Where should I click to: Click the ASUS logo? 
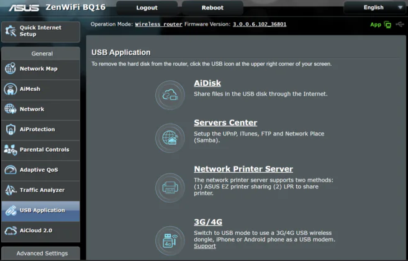(x=24, y=8)
